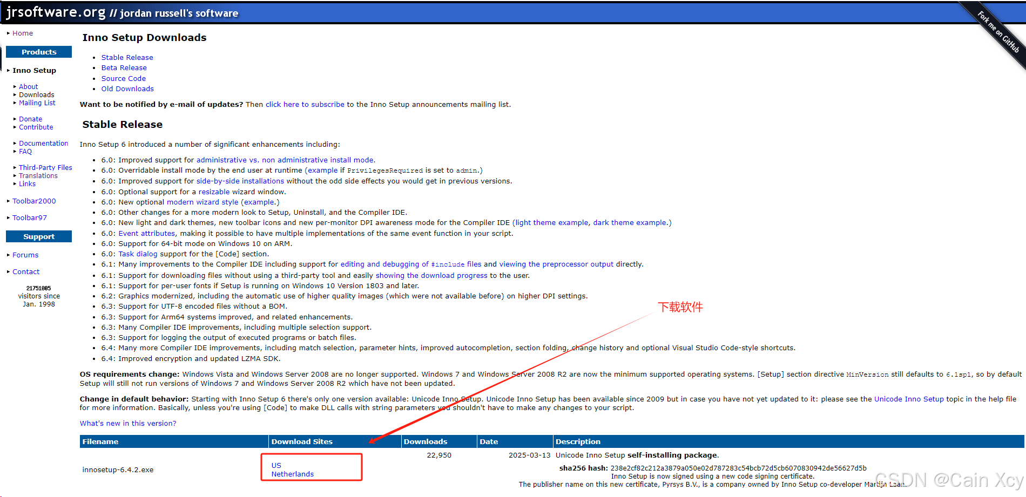The width and height of the screenshot is (1026, 497).
Task: Open the Inno Setup product link
Action: [x=34, y=71]
